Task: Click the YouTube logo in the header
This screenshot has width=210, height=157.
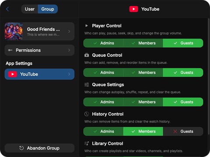Action: pos(133,9)
